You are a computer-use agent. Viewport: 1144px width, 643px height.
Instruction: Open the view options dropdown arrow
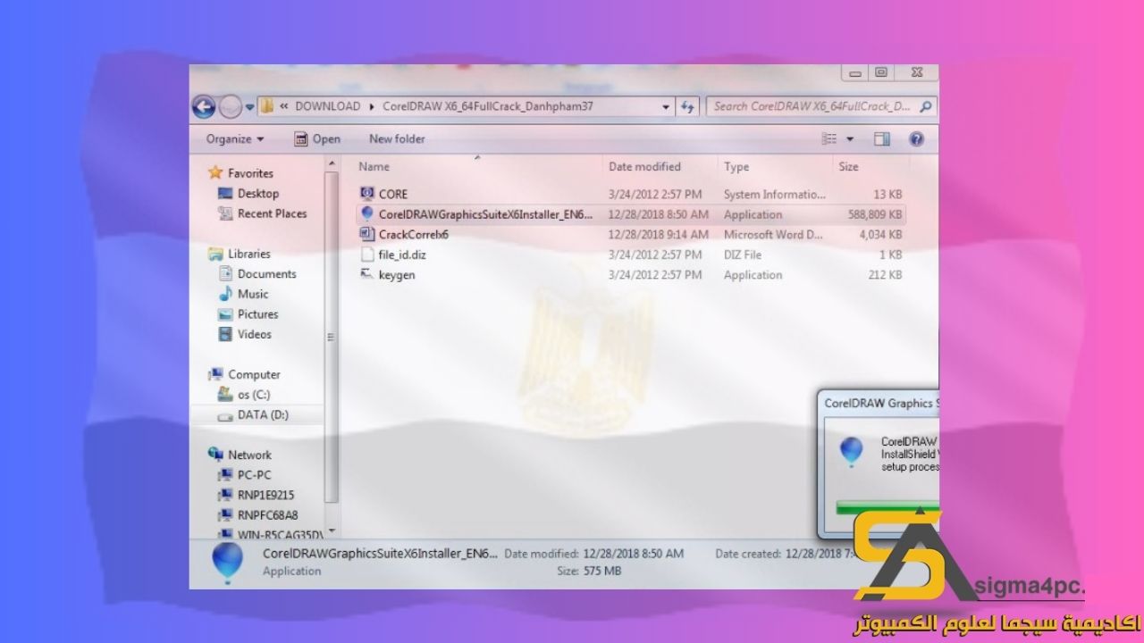pyautogui.click(x=850, y=139)
